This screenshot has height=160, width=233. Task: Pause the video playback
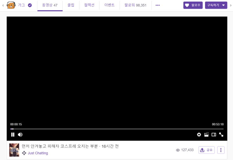tap(13, 135)
